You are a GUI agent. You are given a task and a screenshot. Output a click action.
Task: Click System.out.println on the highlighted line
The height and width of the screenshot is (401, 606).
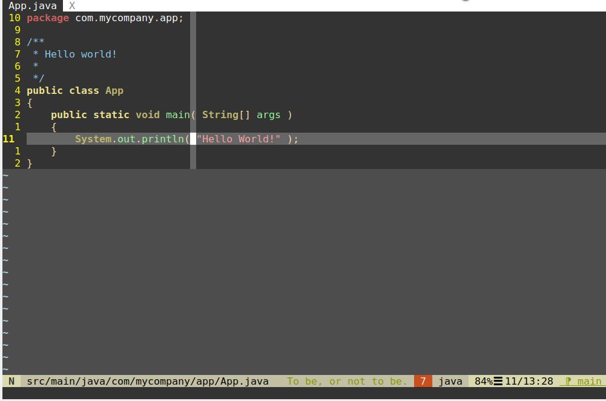point(130,139)
